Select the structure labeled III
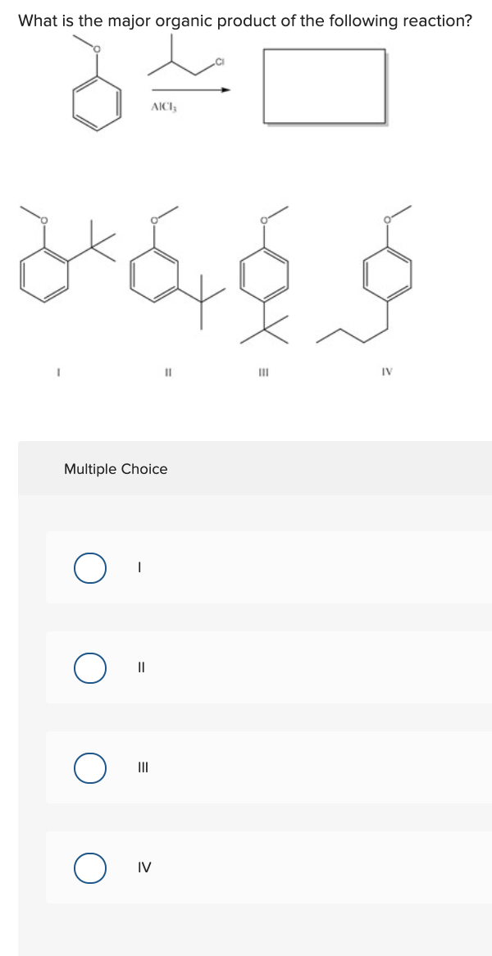The height and width of the screenshot is (956, 492). coord(265,279)
